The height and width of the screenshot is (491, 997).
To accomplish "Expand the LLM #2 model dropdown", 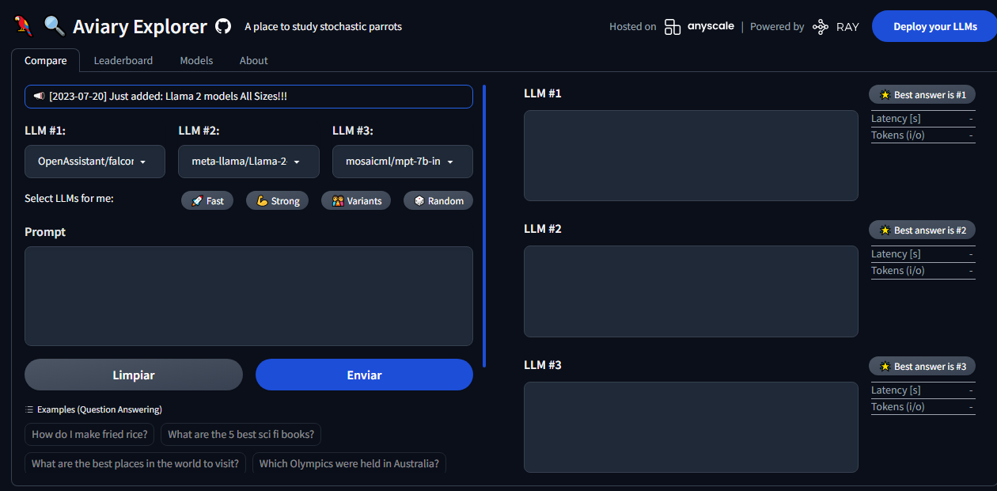I will point(248,162).
